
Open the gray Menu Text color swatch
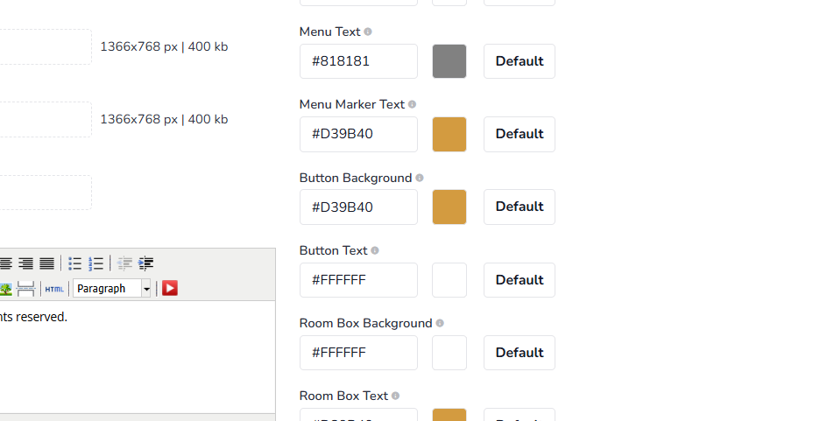pyautogui.click(x=449, y=61)
